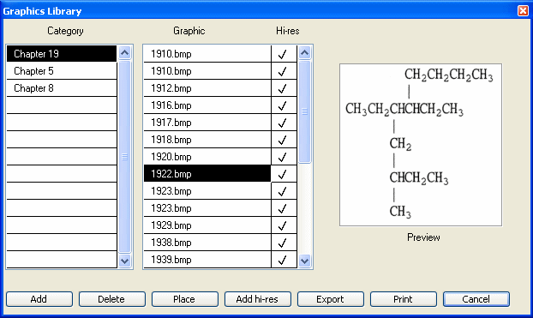Click the Graphic list scrollbar thumb
The image size is (533, 318).
(x=304, y=111)
